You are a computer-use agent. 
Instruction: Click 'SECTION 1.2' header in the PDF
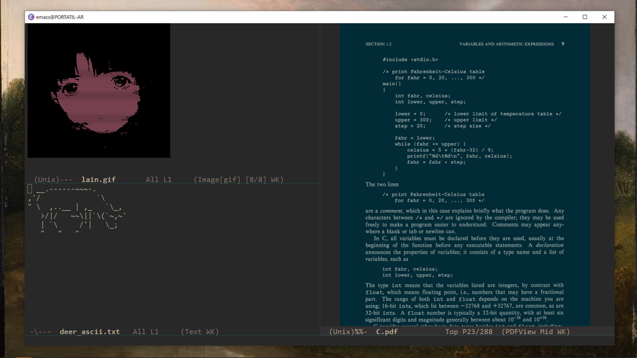[379, 44]
